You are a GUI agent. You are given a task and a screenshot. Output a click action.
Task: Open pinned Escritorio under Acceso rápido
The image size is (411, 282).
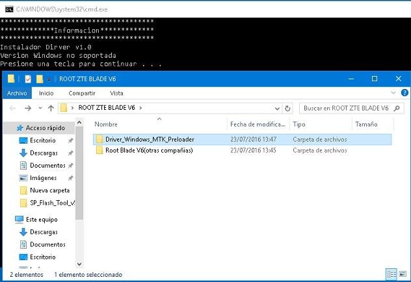pos(43,140)
